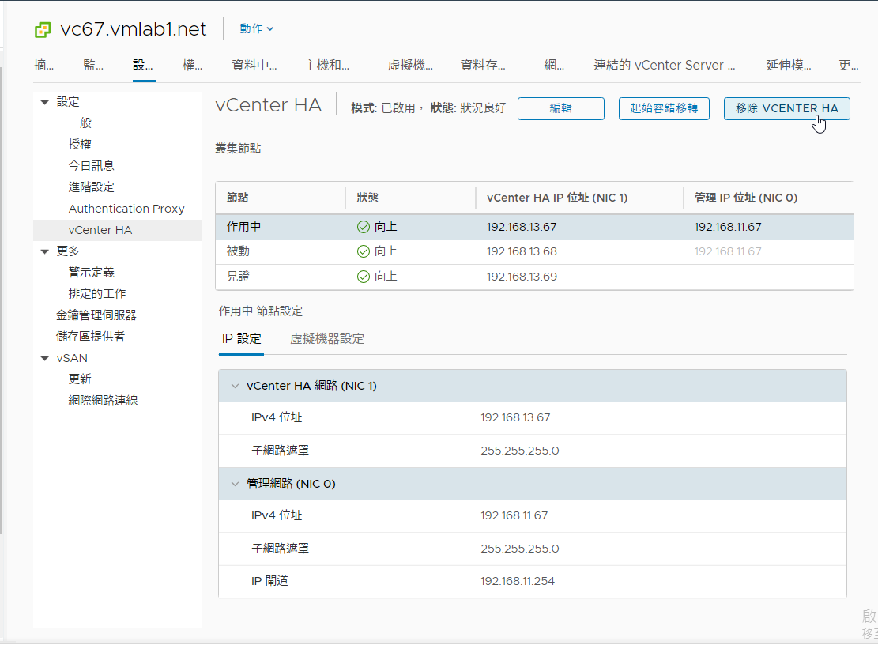878x645 pixels.
Task: Open the 權... permissions tab
Action: point(192,66)
